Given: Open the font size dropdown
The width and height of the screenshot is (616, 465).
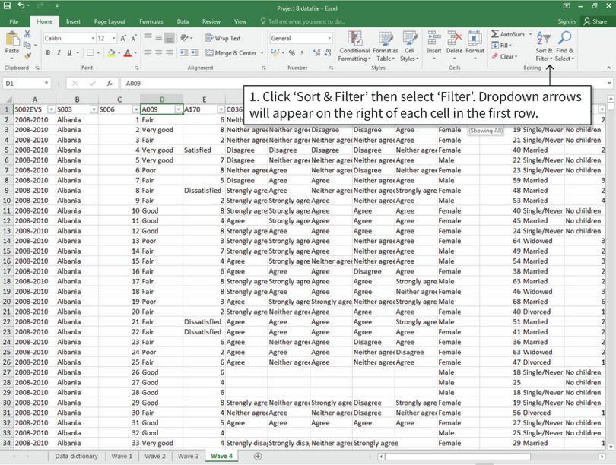Looking at the screenshot, I should pos(113,38).
